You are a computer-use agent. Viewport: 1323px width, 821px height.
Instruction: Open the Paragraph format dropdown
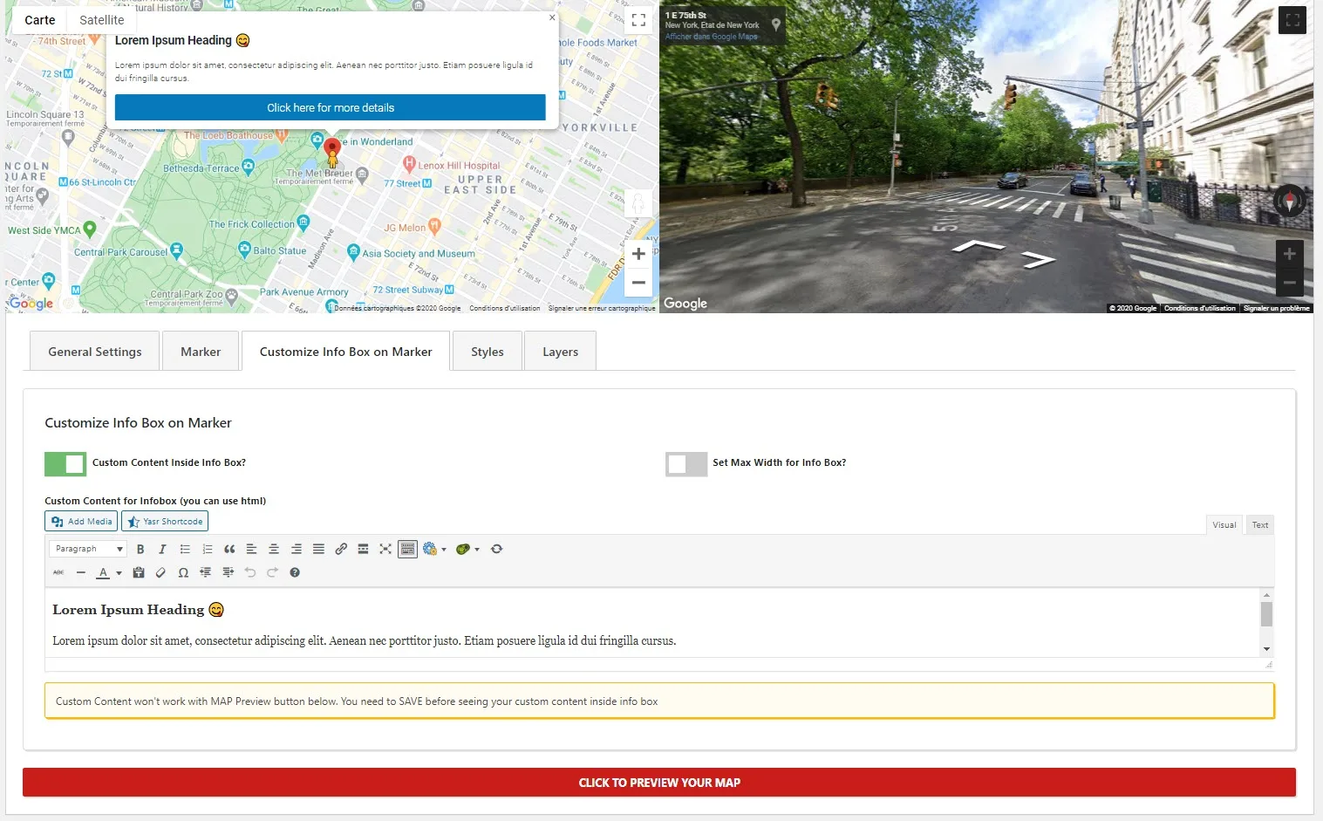pos(88,549)
